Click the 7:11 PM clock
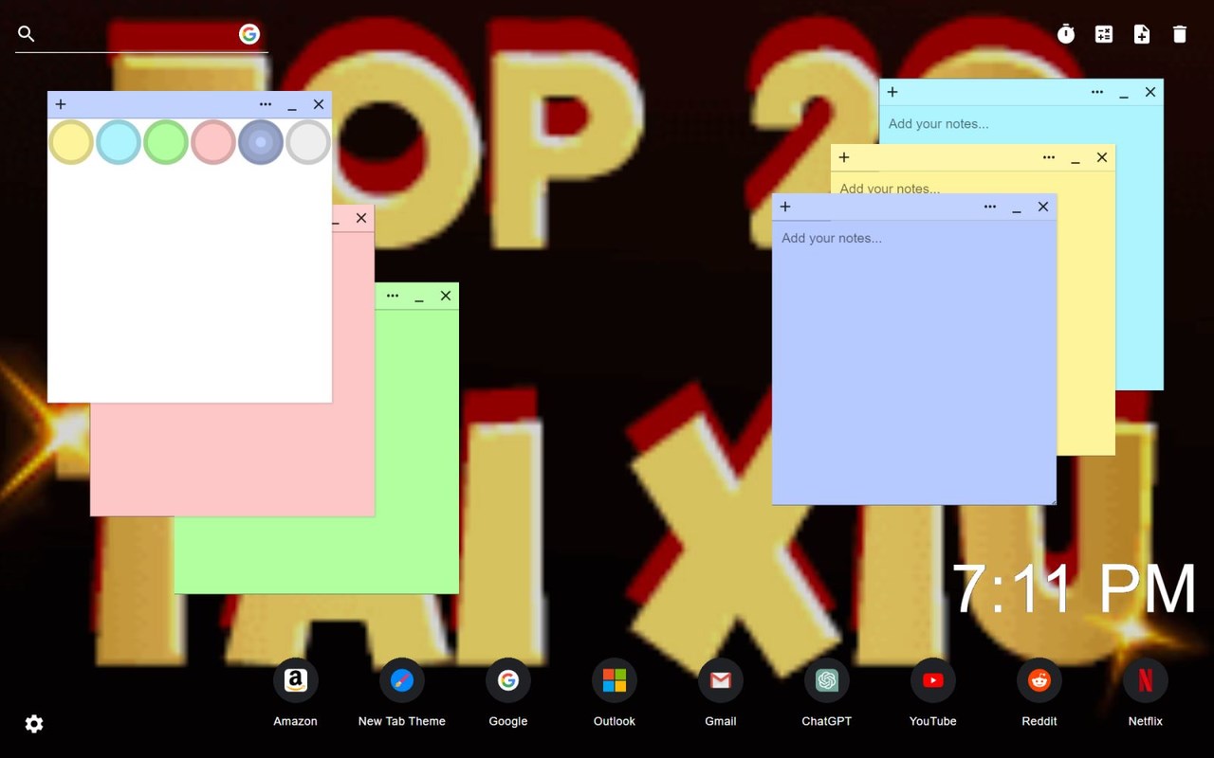 pos(1074,589)
